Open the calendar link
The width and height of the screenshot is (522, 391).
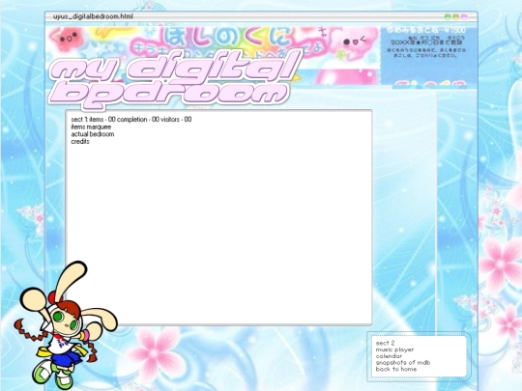(x=389, y=356)
